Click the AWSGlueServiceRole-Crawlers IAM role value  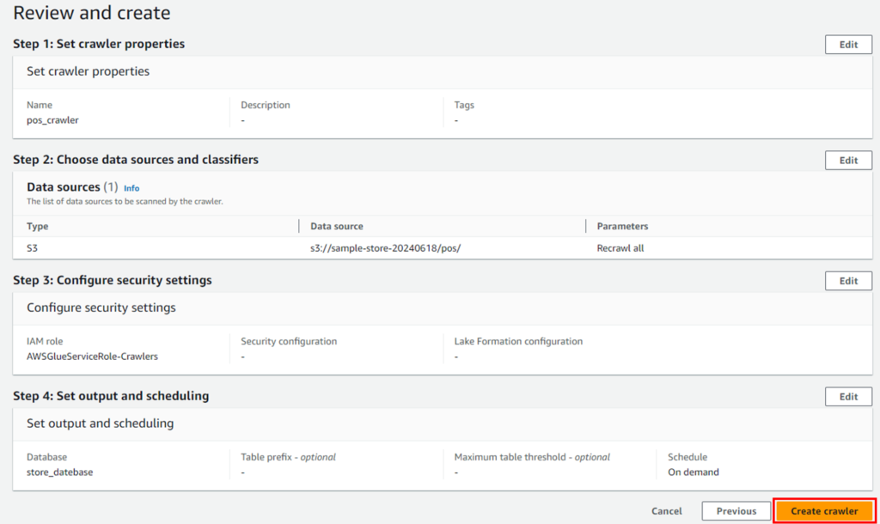click(x=92, y=356)
